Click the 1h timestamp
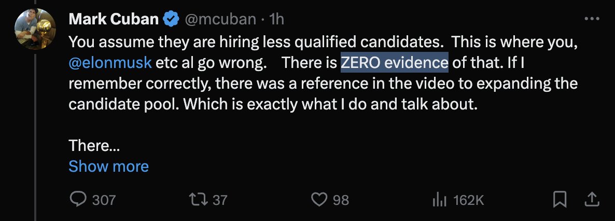Viewport: 615px width, 221px height. [x=276, y=20]
